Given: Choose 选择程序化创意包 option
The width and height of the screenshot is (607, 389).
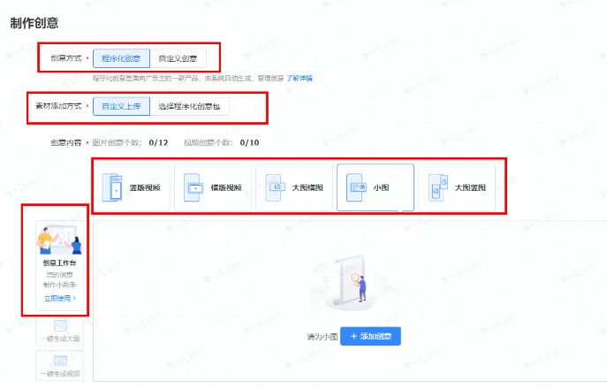Looking at the screenshot, I should pos(189,106).
